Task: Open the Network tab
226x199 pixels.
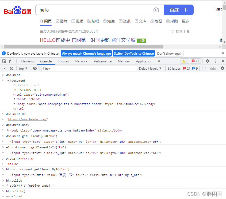Action: click(81, 61)
